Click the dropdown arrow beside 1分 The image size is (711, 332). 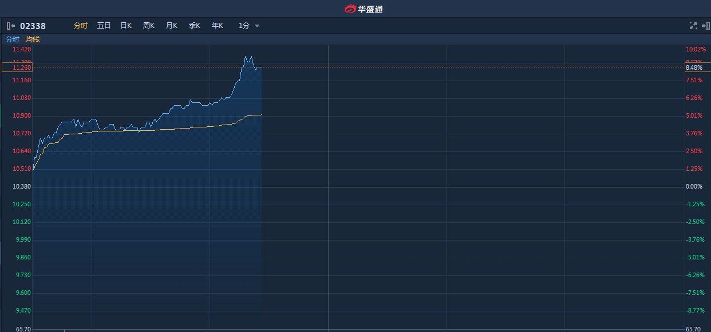point(257,26)
